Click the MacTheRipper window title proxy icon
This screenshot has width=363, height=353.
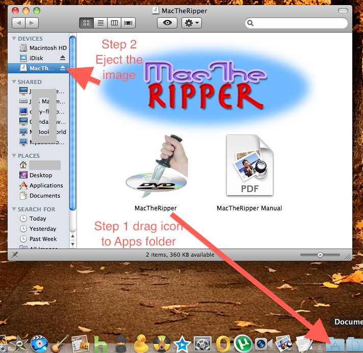point(155,11)
